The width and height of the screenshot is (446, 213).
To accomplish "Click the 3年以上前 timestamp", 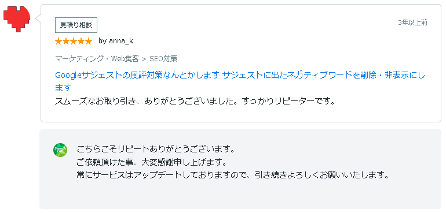I will coord(413,23).
